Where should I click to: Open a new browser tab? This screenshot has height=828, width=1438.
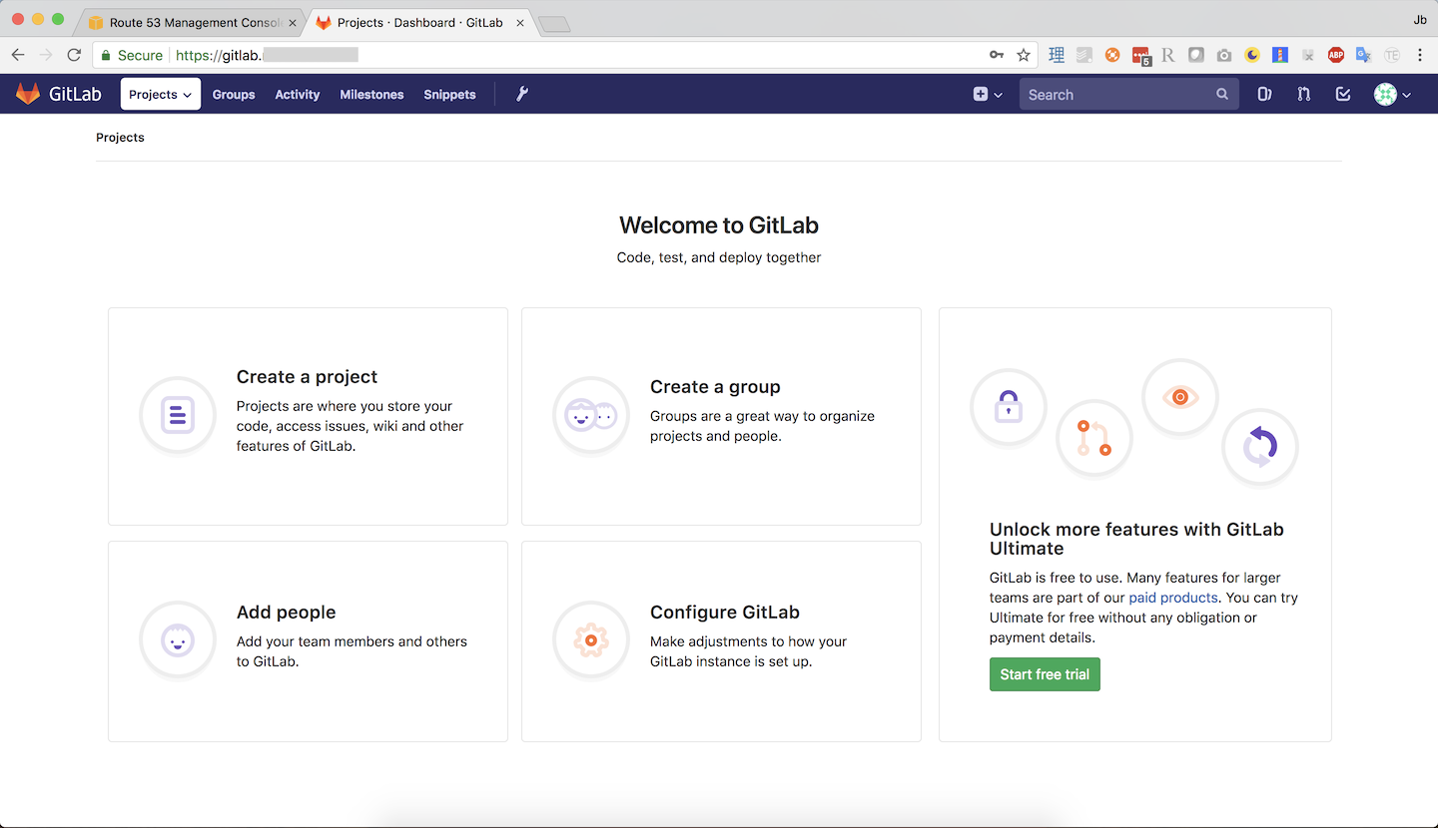tap(554, 24)
